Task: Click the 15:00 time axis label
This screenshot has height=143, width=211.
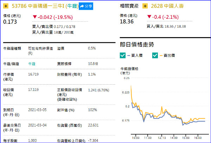Action: coord(186,138)
